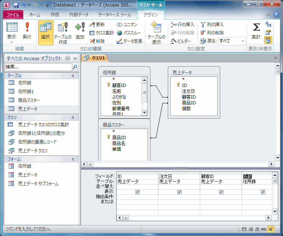Click the 表示 view button

[12, 30]
